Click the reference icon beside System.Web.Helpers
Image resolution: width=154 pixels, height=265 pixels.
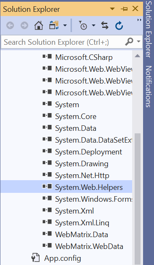pyautogui.click(x=47, y=187)
